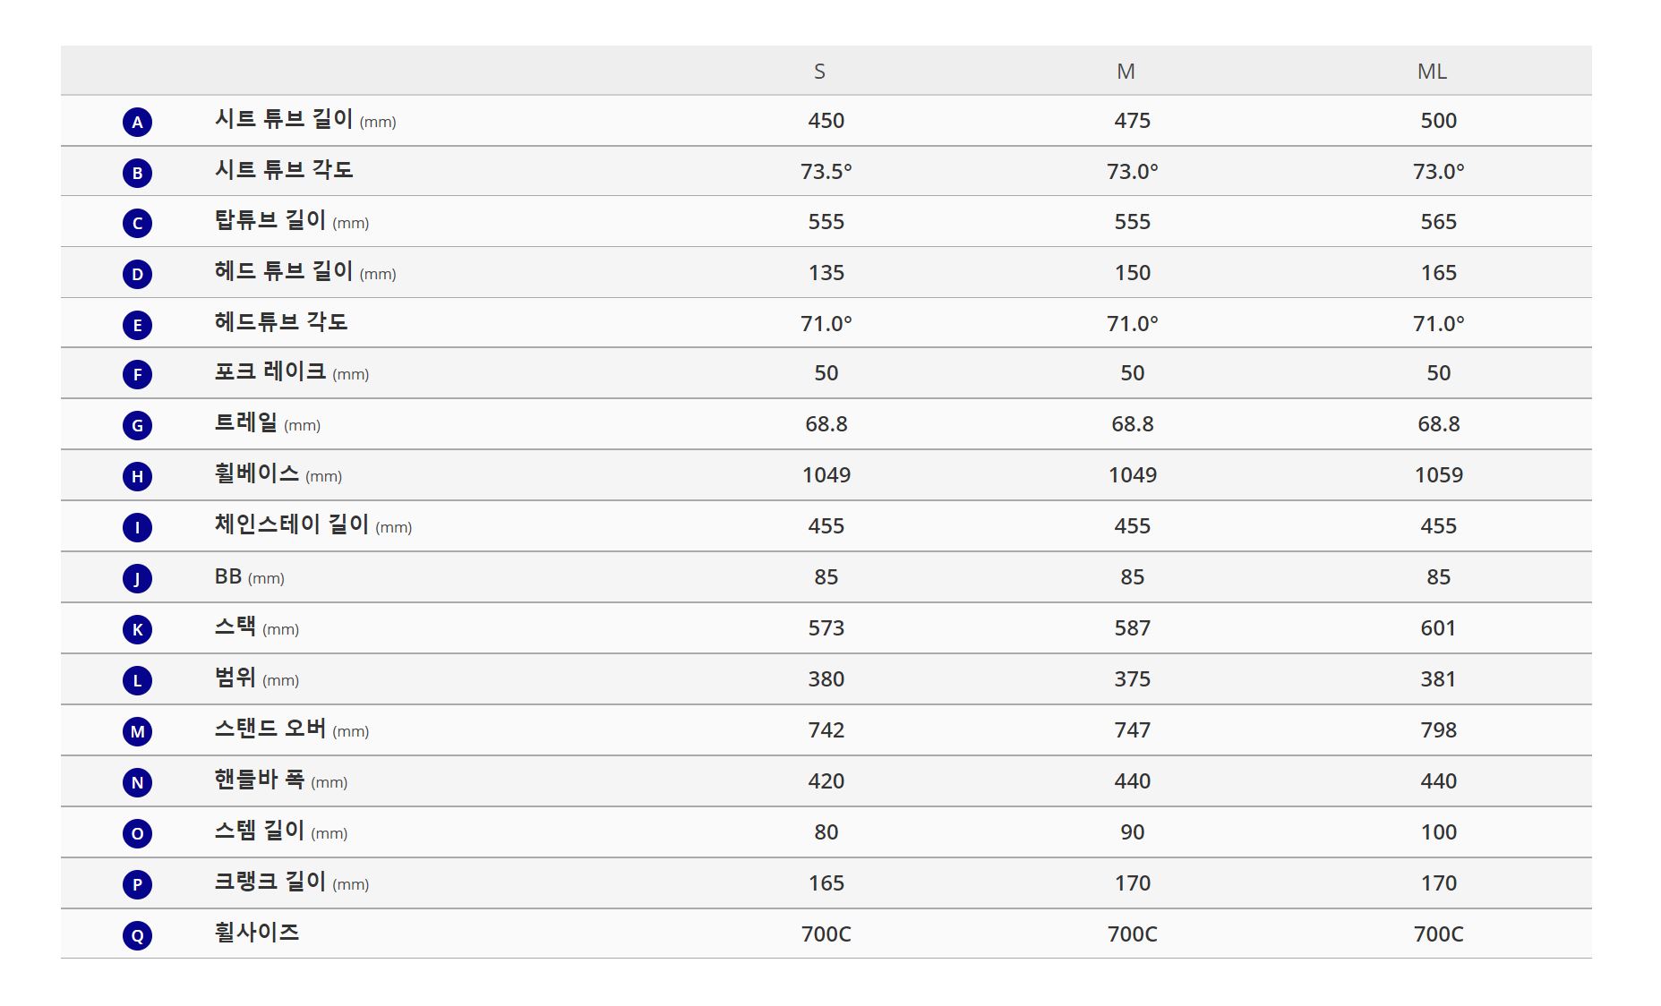Image resolution: width=1661 pixels, height=1006 pixels.
Task: Select the Q circle icon at bottom
Action: tap(137, 935)
